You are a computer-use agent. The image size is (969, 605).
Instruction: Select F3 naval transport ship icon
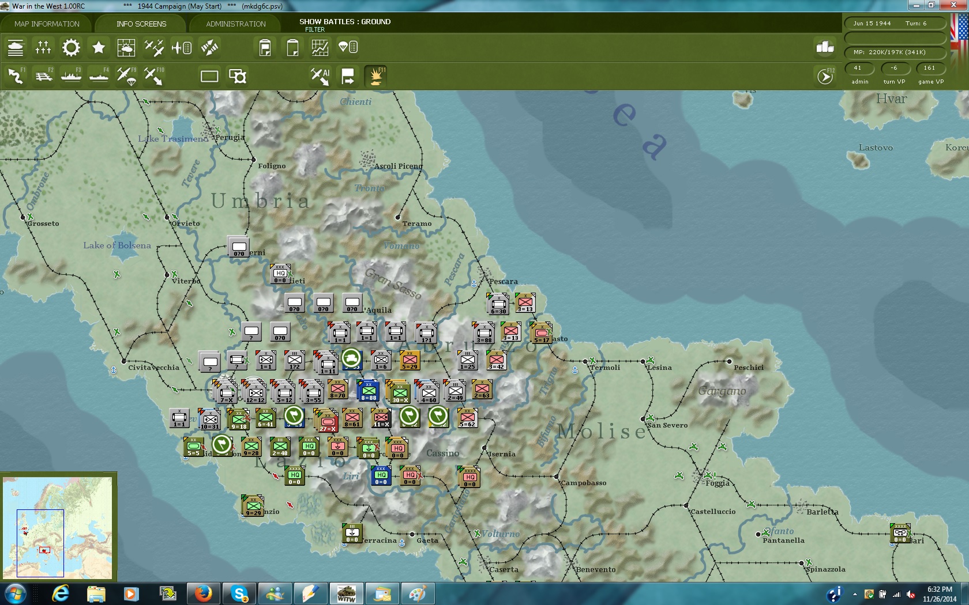[x=71, y=76]
